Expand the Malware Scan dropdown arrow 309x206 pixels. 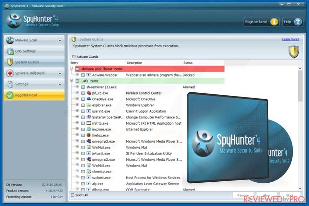coord(60,40)
